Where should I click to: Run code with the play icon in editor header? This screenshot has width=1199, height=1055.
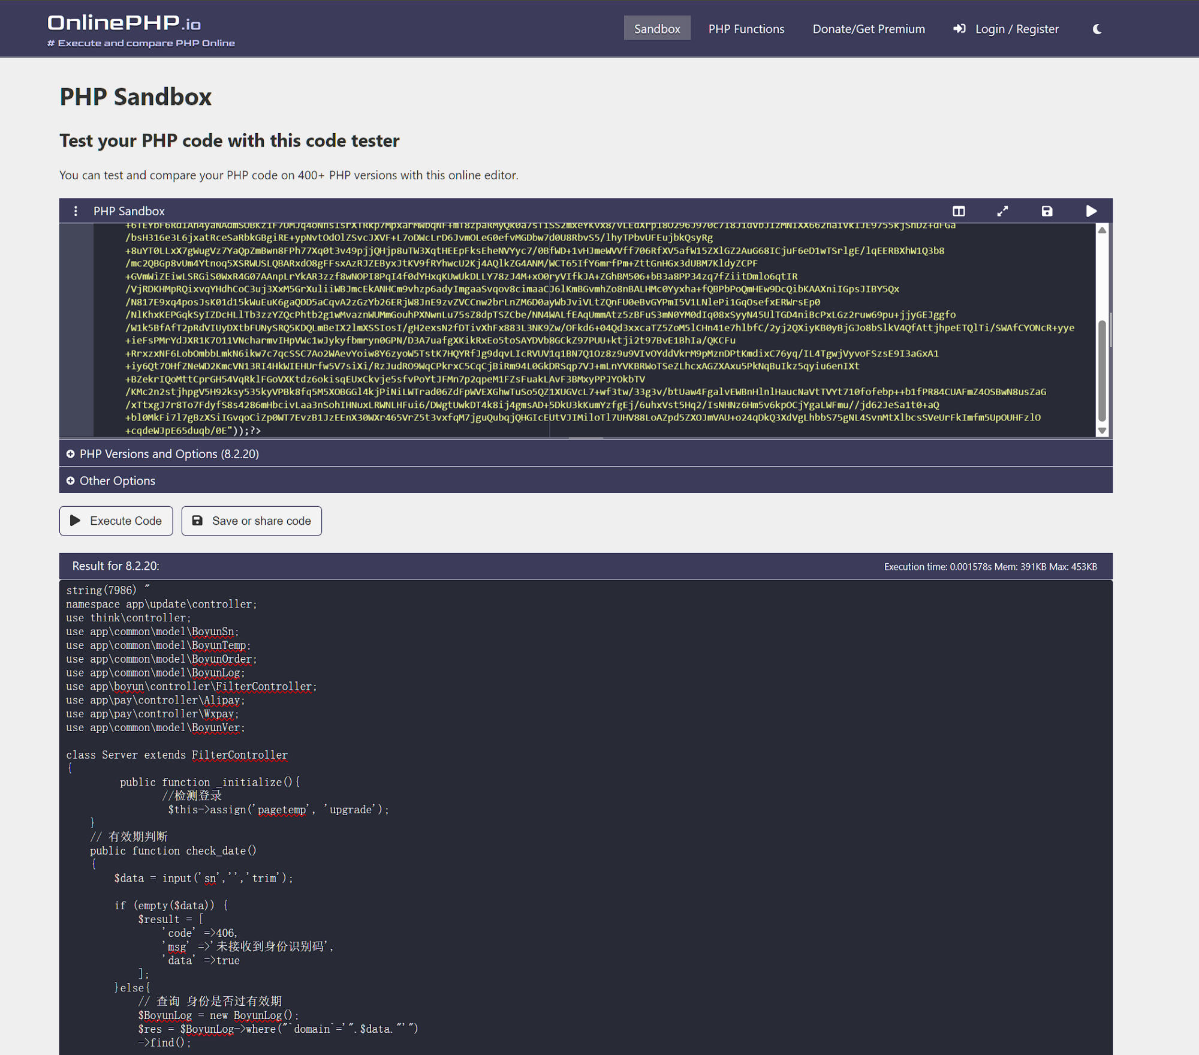pyautogui.click(x=1091, y=211)
